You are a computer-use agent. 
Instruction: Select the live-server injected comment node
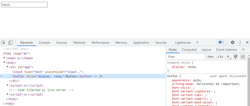click(41, 90)
